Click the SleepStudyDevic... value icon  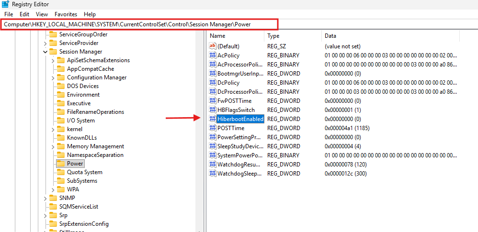coord(213,146)
